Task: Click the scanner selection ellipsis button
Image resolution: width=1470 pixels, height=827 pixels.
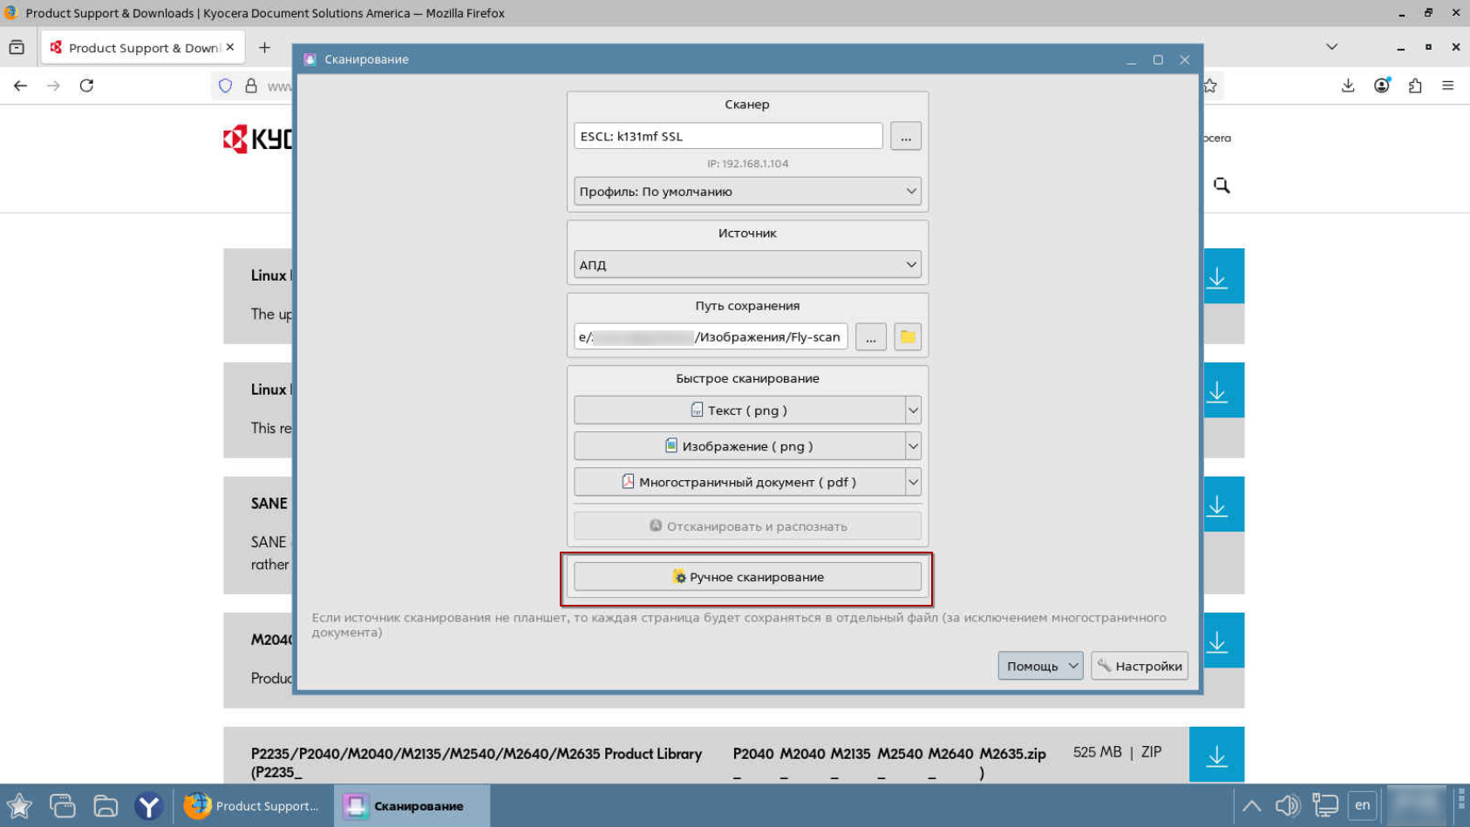Action: (905, 137)
